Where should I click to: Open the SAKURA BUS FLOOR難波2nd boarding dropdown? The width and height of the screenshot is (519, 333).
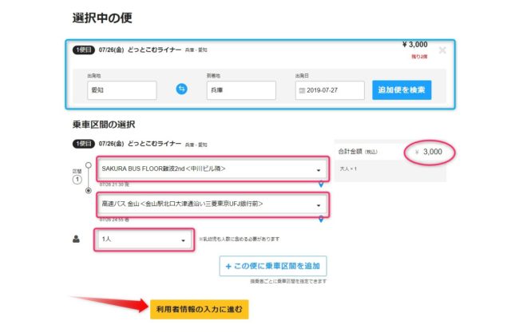[x=210, y=169]
